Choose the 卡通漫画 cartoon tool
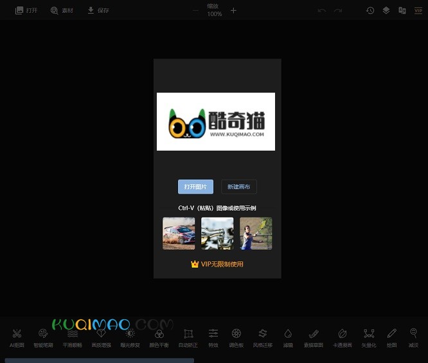This screenshot has height=363, width=428. 343,339
